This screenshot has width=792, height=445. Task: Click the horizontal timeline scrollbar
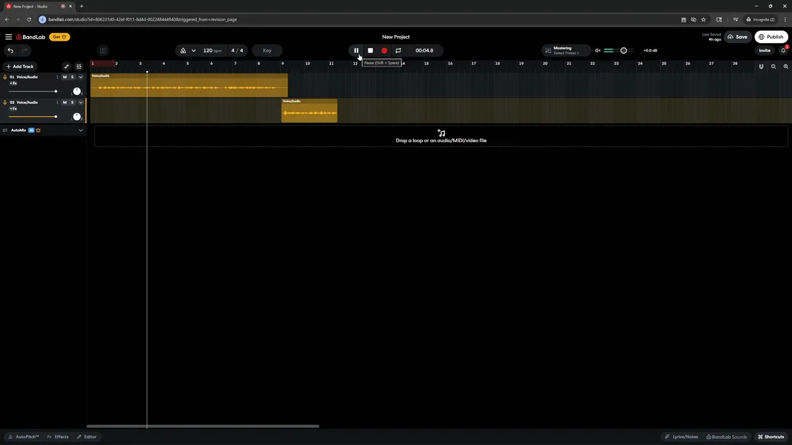coord(203,426)
